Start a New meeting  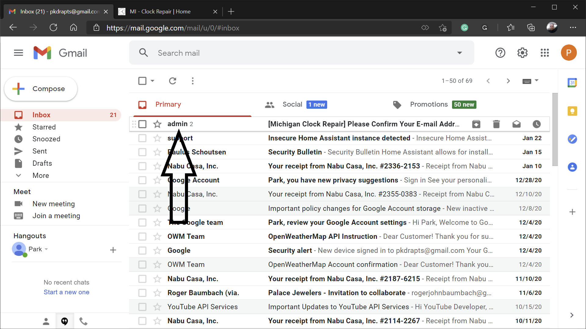pyautogui.click(x=54, y=204)
